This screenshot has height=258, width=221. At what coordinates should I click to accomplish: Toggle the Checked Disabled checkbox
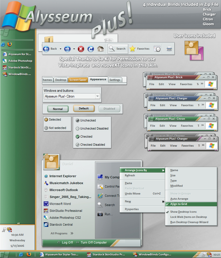click(x=77, y=145)
